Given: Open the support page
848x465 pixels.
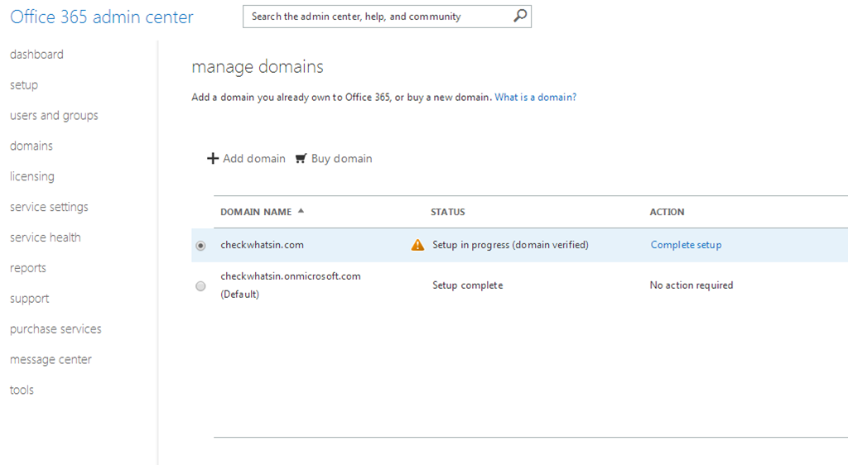Looking at the screenshot, I should [x=29, y=299].
